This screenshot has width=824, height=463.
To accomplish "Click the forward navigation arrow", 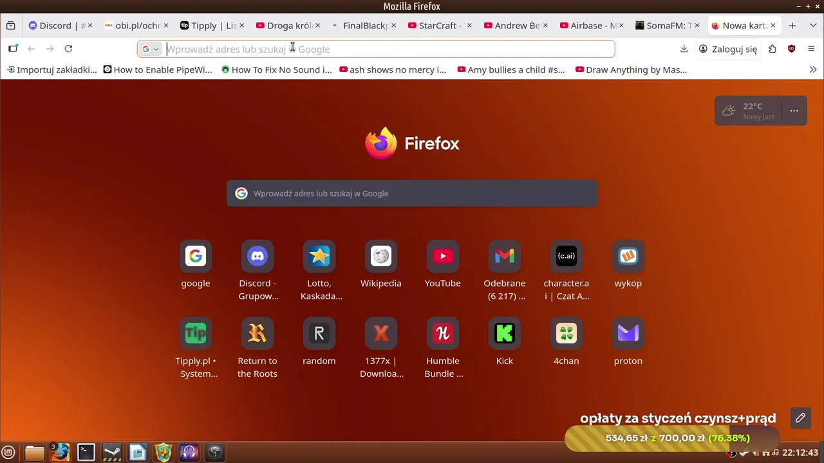I will tap(50, 49).
